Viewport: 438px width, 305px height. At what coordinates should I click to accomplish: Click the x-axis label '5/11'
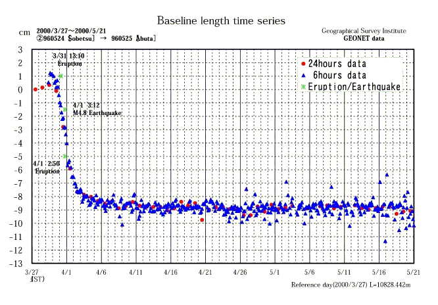coord(344,272)
